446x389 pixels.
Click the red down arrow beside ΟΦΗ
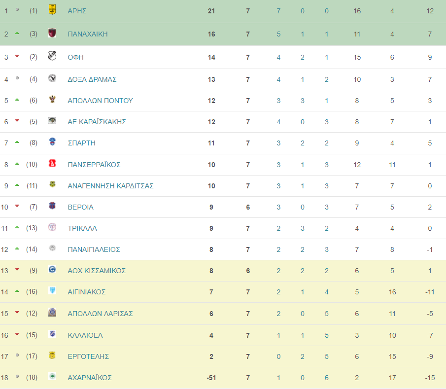(x=17, y=56)
